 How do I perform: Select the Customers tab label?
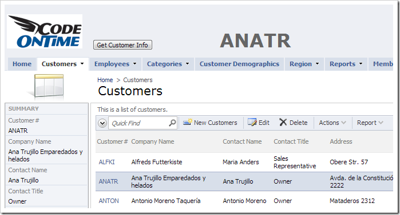coord(59,64)
